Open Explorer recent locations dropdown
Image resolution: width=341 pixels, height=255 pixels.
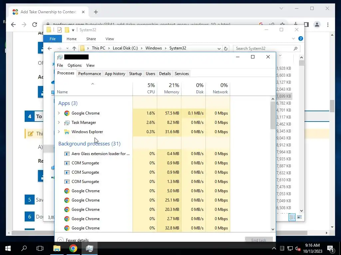(67, 48)
